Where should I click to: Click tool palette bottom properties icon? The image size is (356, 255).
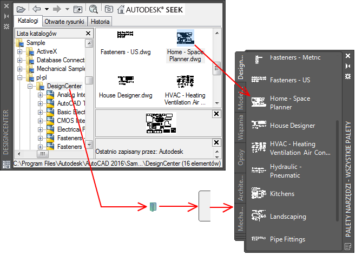coord(348,246)
